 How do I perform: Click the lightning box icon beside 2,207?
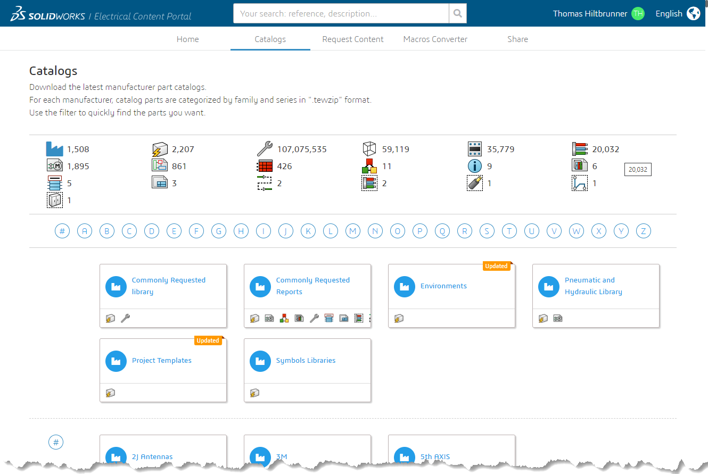tap(160, 149)
